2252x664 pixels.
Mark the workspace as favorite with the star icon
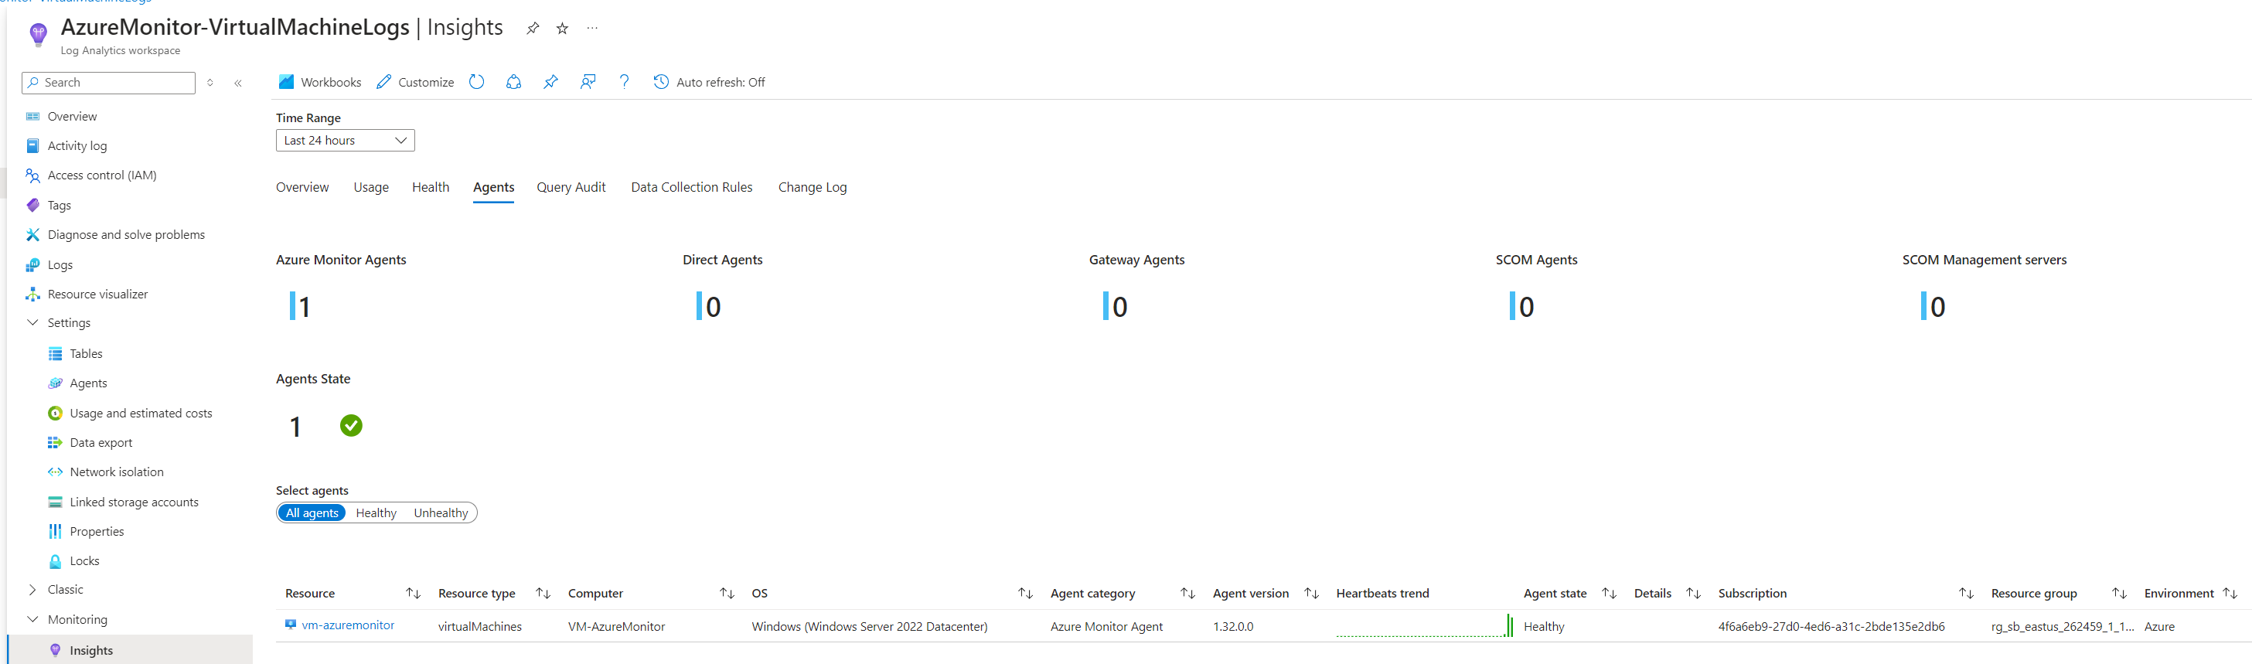point(562,29)
